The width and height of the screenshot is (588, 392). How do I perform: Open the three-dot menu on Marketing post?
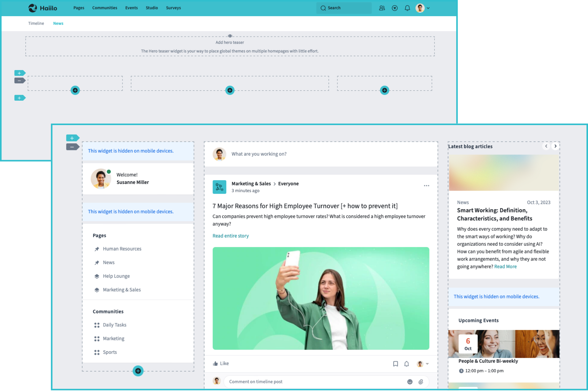tap(426, 186)
